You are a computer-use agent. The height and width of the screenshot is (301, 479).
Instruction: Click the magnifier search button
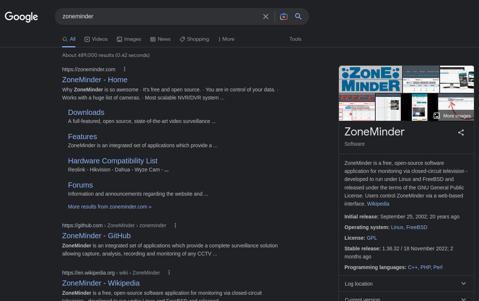pyautogui.click(x=299, y=17)
